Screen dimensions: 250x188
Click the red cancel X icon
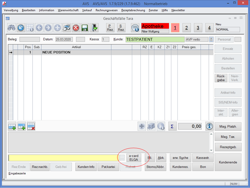[76, 28]
